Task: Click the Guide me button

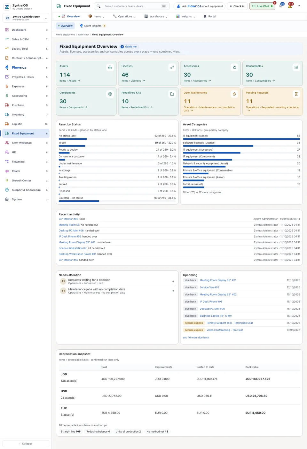Action: (x=129, y=47)
